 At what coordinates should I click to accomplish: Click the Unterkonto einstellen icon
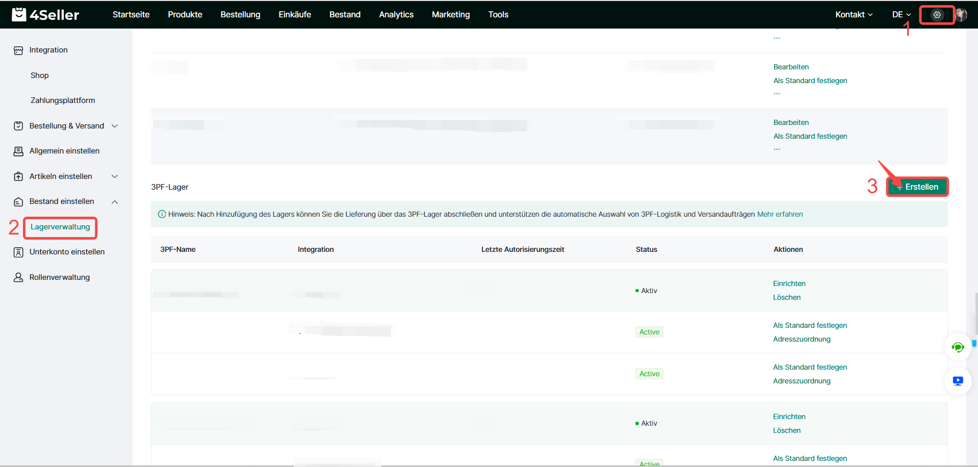coord(18,252)
